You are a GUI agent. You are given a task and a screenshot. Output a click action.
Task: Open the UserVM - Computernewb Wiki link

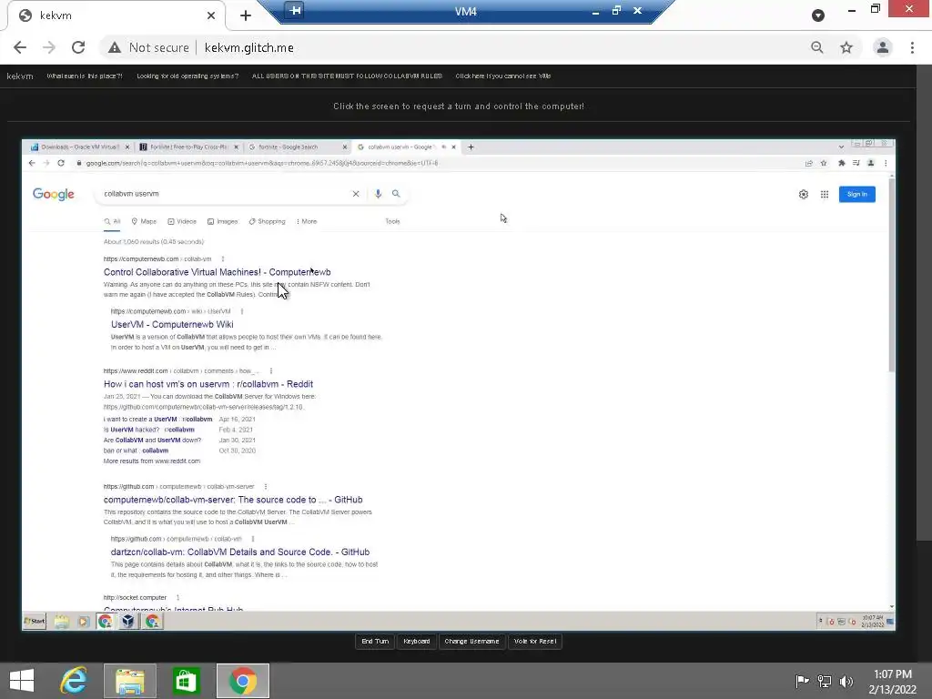click(x=172, y=325)
